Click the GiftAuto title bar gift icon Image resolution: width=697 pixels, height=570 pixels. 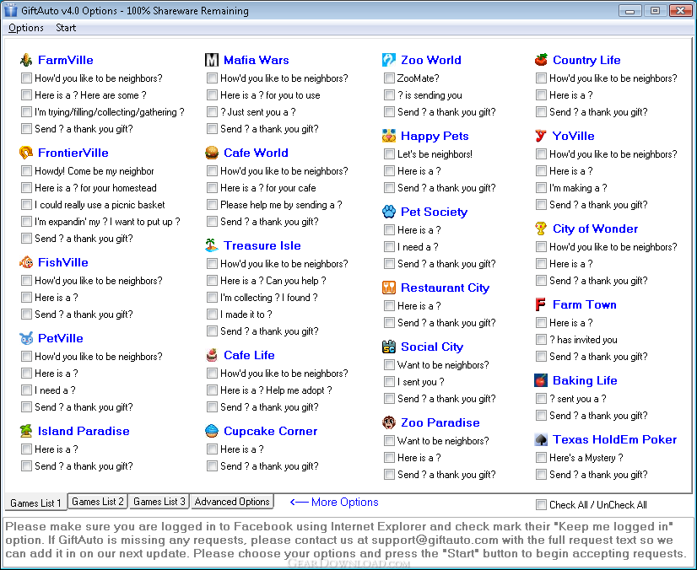(10, 10)
